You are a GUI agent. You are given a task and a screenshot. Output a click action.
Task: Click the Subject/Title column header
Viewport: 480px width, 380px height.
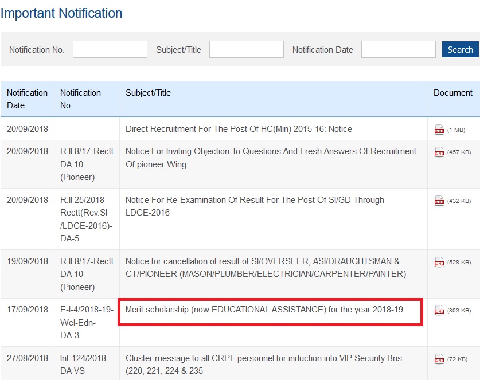pos(148,93)
